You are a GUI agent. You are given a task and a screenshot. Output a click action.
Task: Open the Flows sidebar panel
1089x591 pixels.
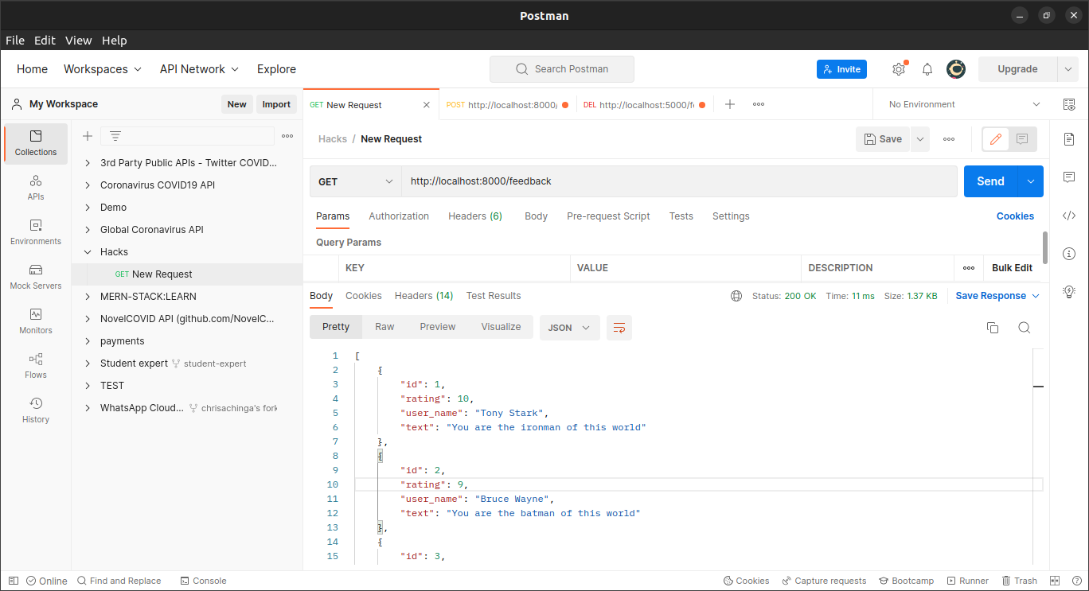pyautogui.click(x=36, y=366)
